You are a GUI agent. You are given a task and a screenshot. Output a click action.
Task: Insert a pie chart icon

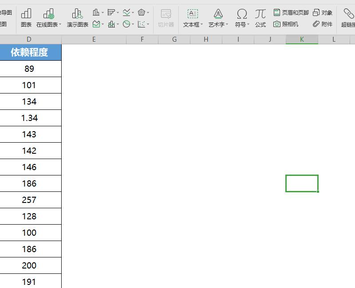(x=126, y=24)
